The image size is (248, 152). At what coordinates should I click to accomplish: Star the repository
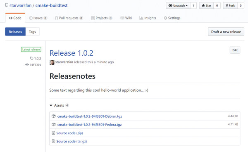206,5
